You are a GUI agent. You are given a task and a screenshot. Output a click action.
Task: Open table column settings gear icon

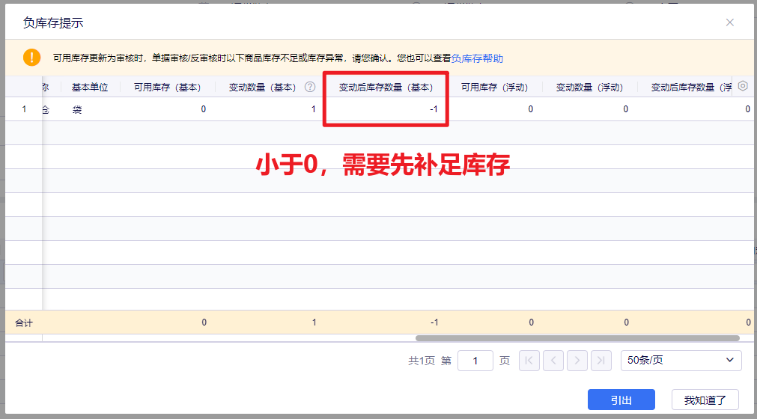pyautogui.click(x=743, y=86)
